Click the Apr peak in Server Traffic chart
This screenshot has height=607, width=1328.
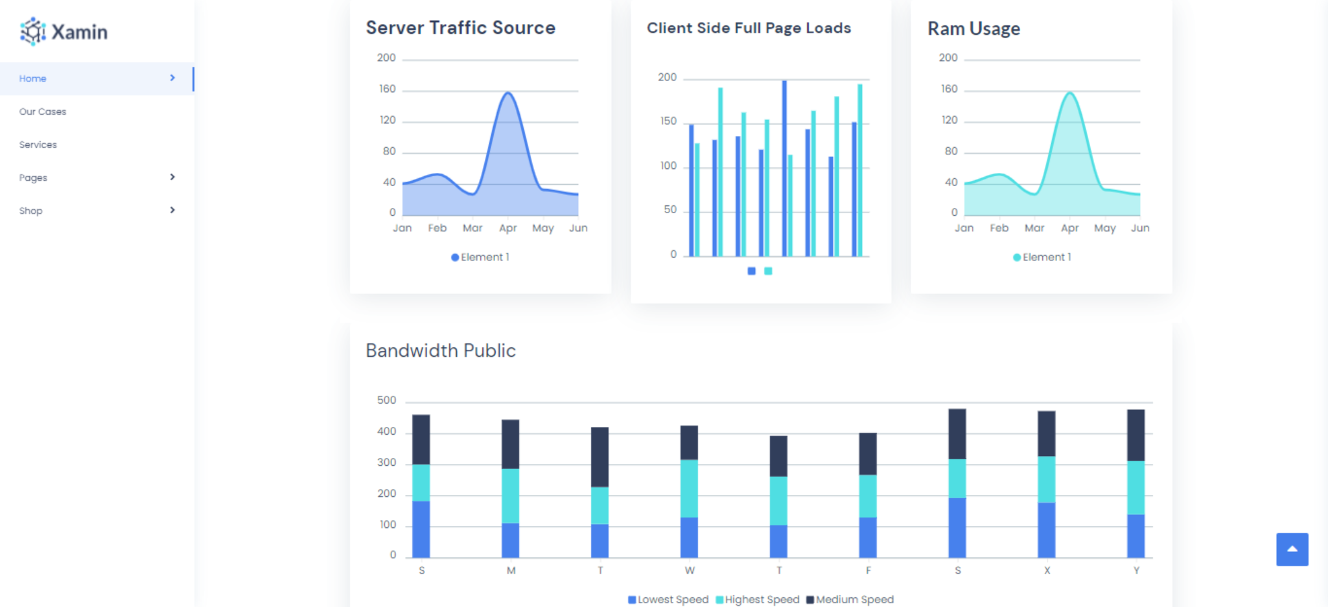coord(508,93)
